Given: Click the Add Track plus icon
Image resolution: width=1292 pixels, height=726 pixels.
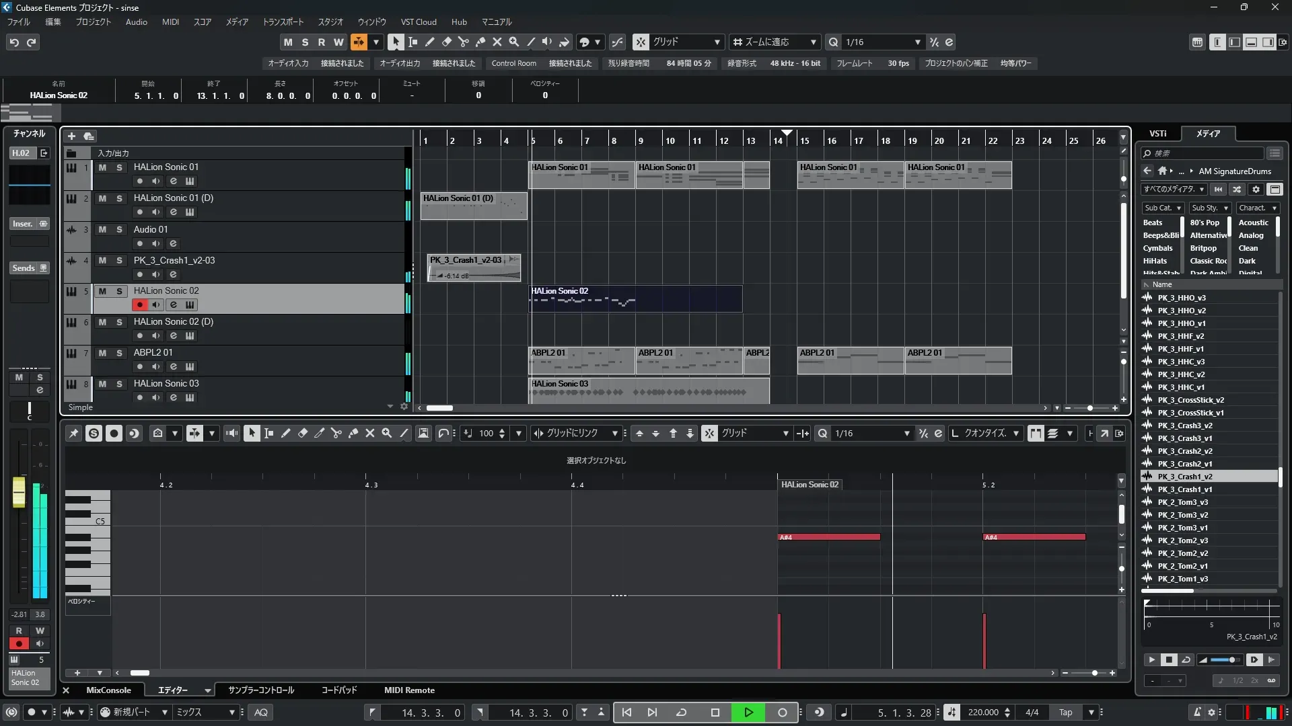Looking at the screenshot, I should [71, 136].
